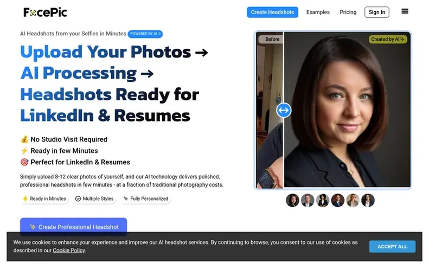429x268 pixels.
Task: Open the hamburger menu icon
Action: 405,11
